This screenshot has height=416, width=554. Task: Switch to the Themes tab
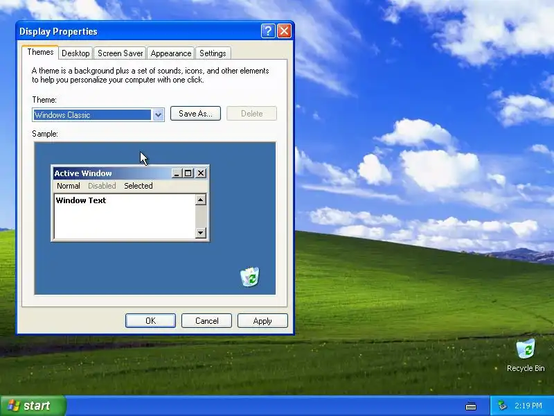[x=40, y=53]
